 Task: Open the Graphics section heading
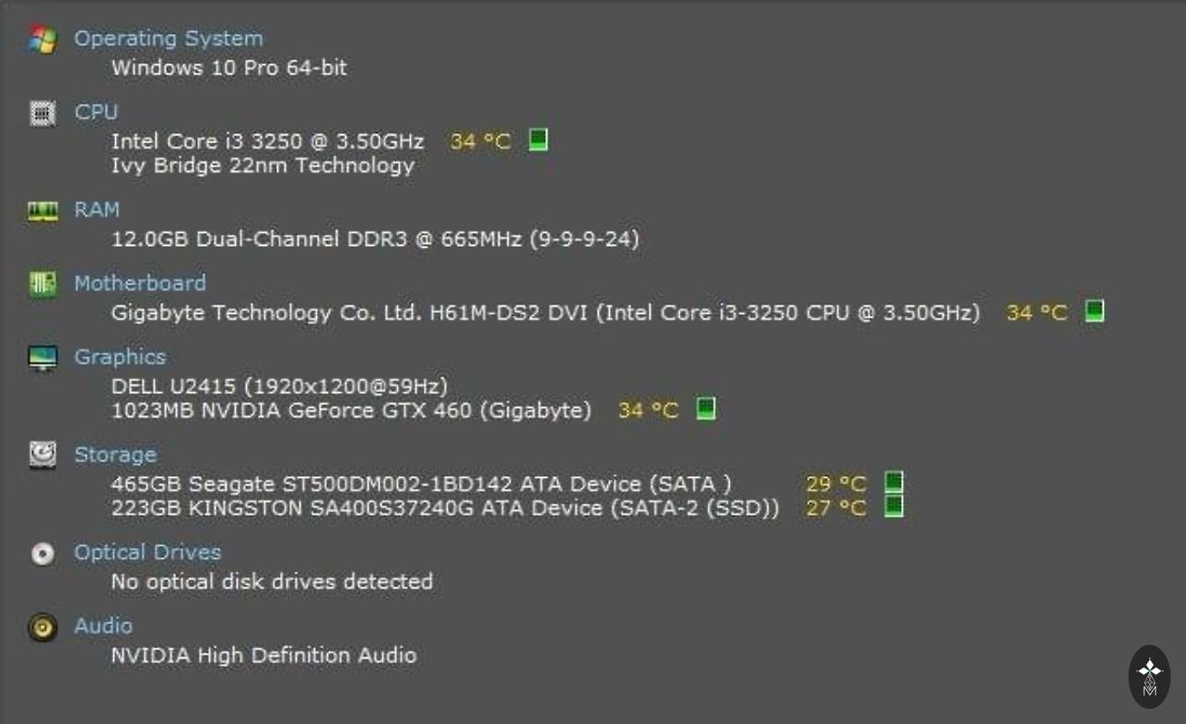[x=120, y=356]
